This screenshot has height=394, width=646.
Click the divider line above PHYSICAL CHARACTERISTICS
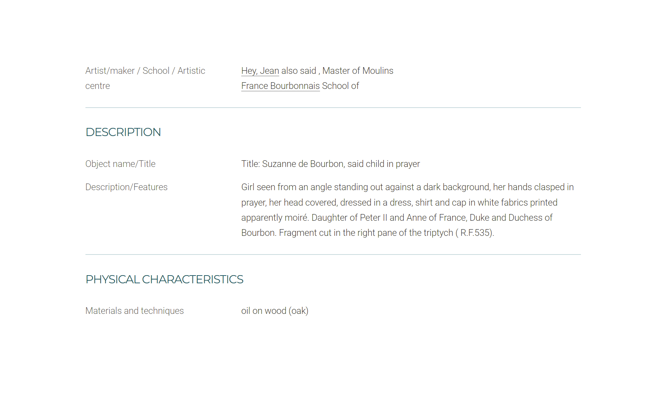333,254
